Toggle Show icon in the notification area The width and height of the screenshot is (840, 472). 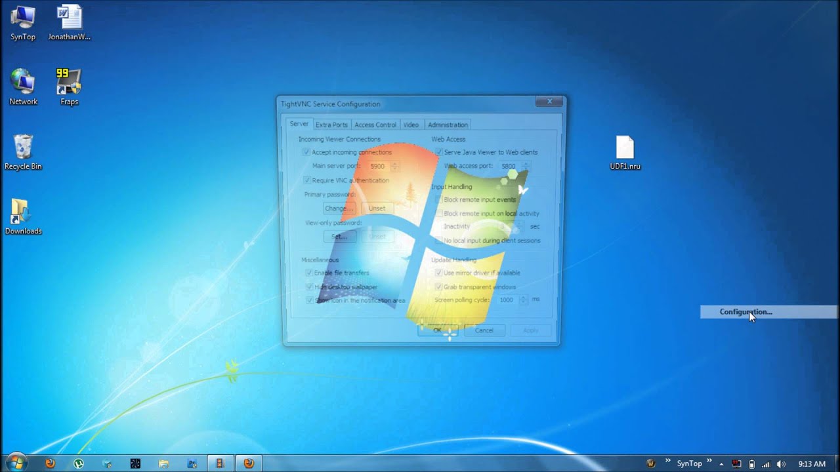click(309, 300)
